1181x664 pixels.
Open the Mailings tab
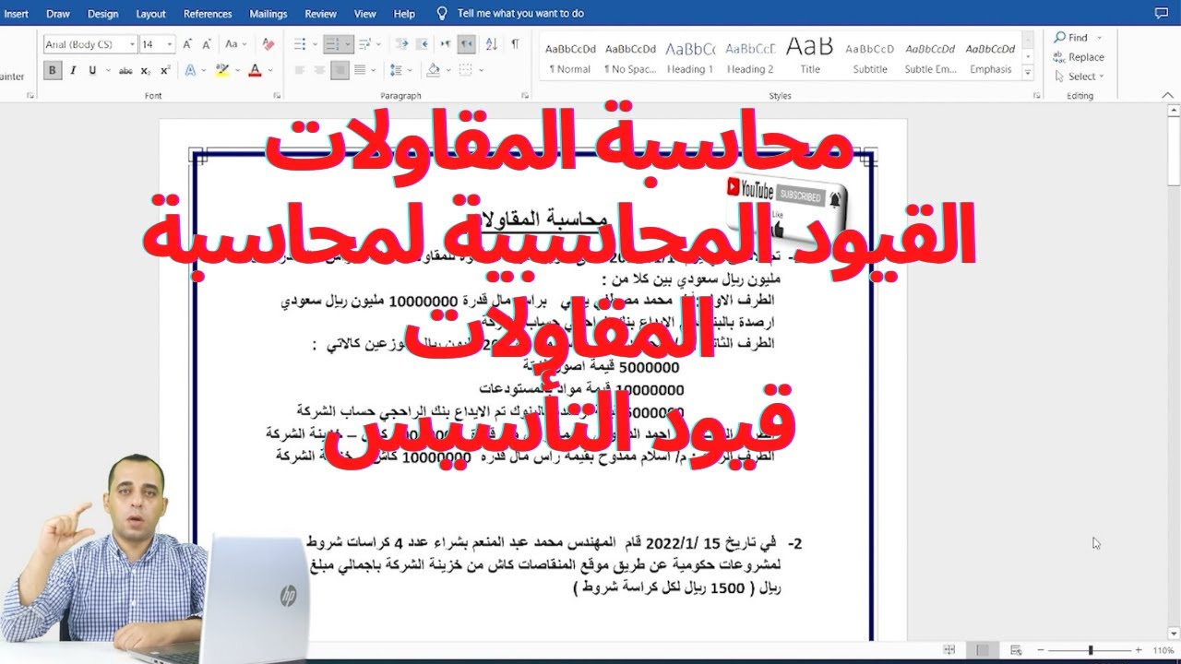pos(268,14)
